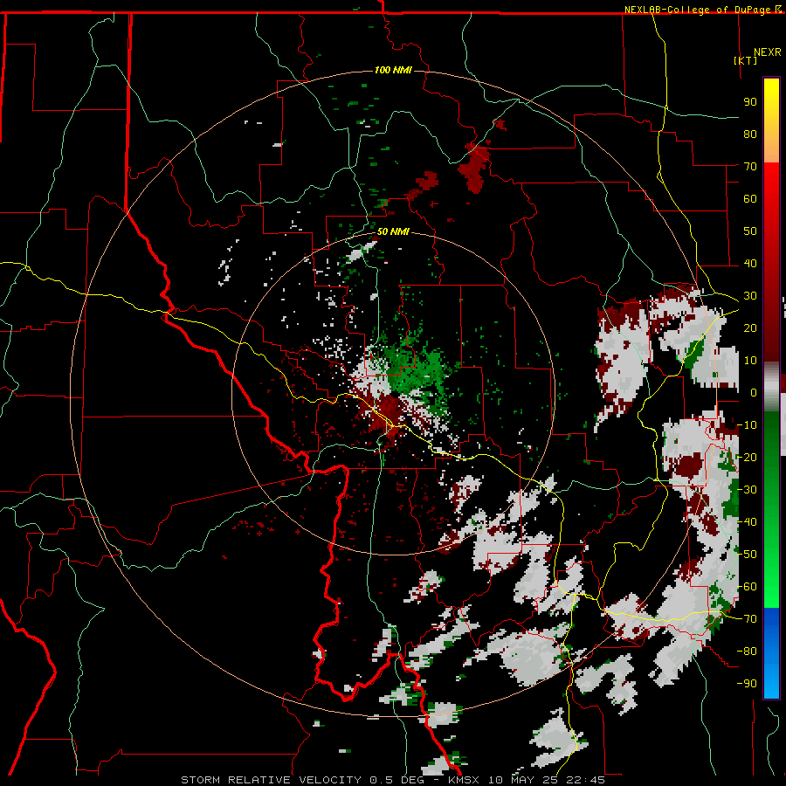This screenshot has height=786, width=786.
Task: Click the 0 value on velocity scale
Action: [x=754, y=392]
